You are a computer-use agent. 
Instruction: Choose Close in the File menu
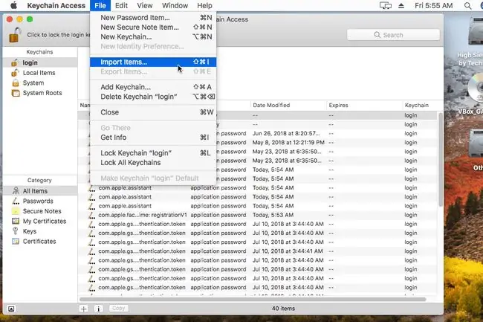153,112
